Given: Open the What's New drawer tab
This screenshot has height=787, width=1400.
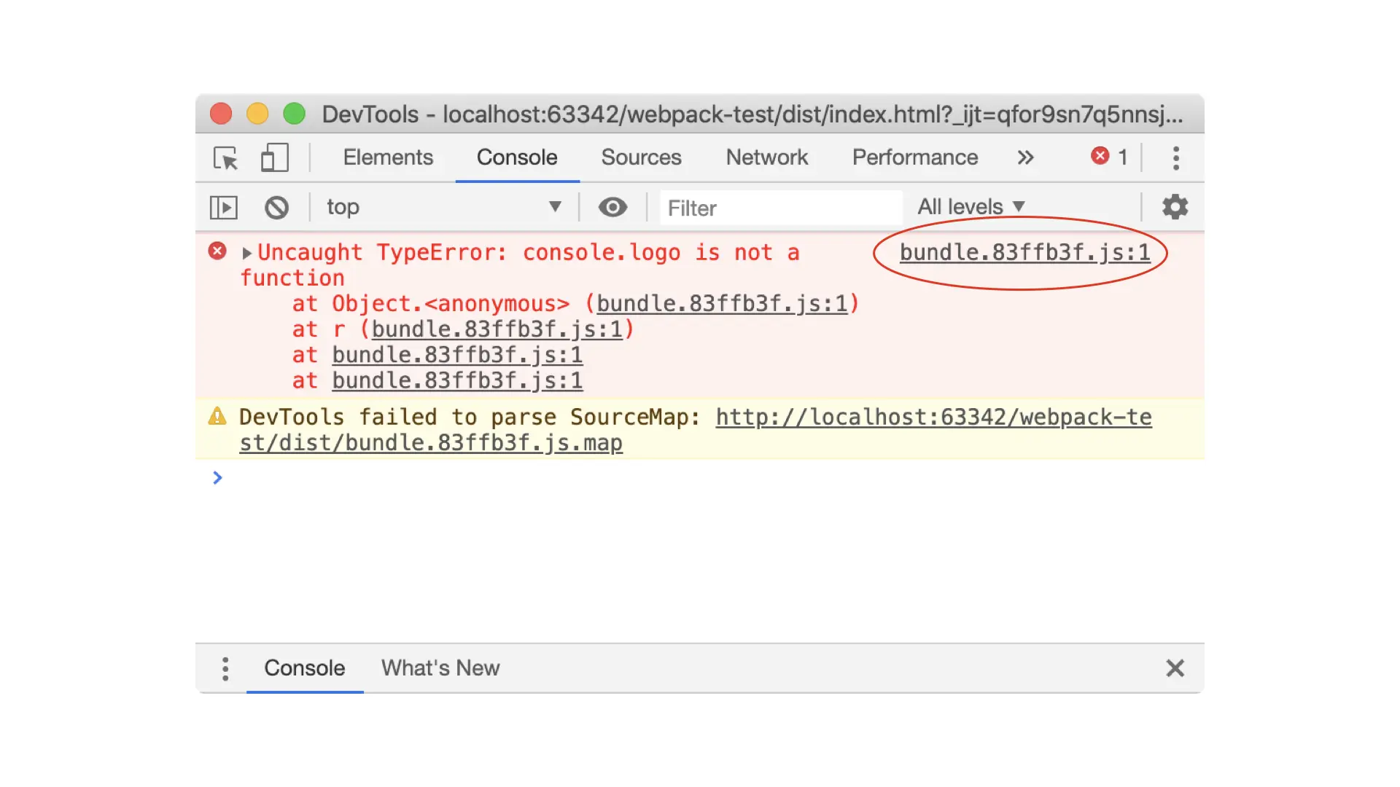Looking at the screenshot, I should pos(440,668).
